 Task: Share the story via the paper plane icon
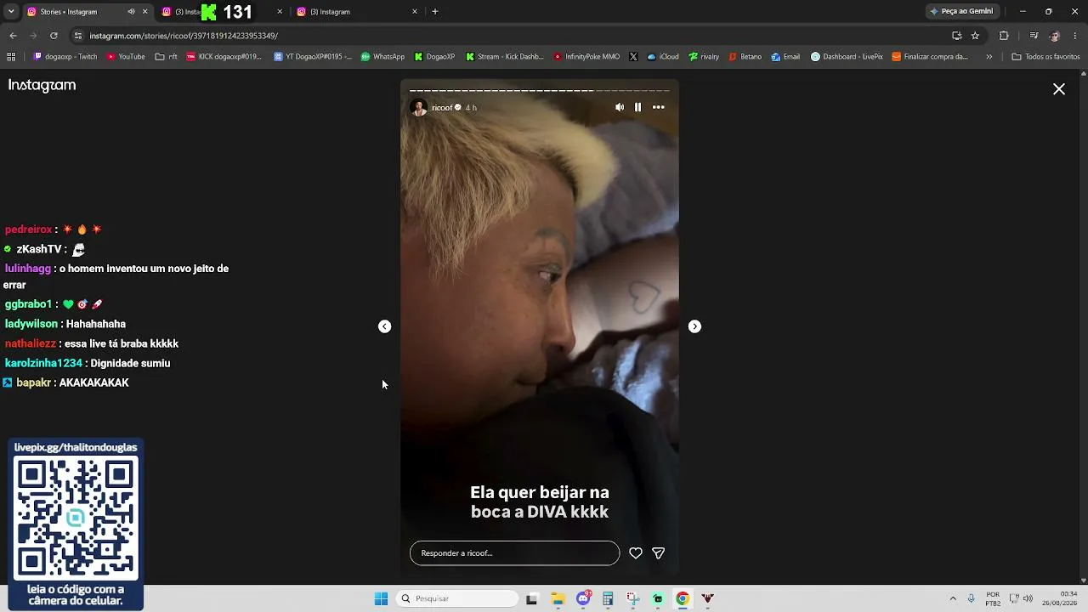[x=658, y=553]
